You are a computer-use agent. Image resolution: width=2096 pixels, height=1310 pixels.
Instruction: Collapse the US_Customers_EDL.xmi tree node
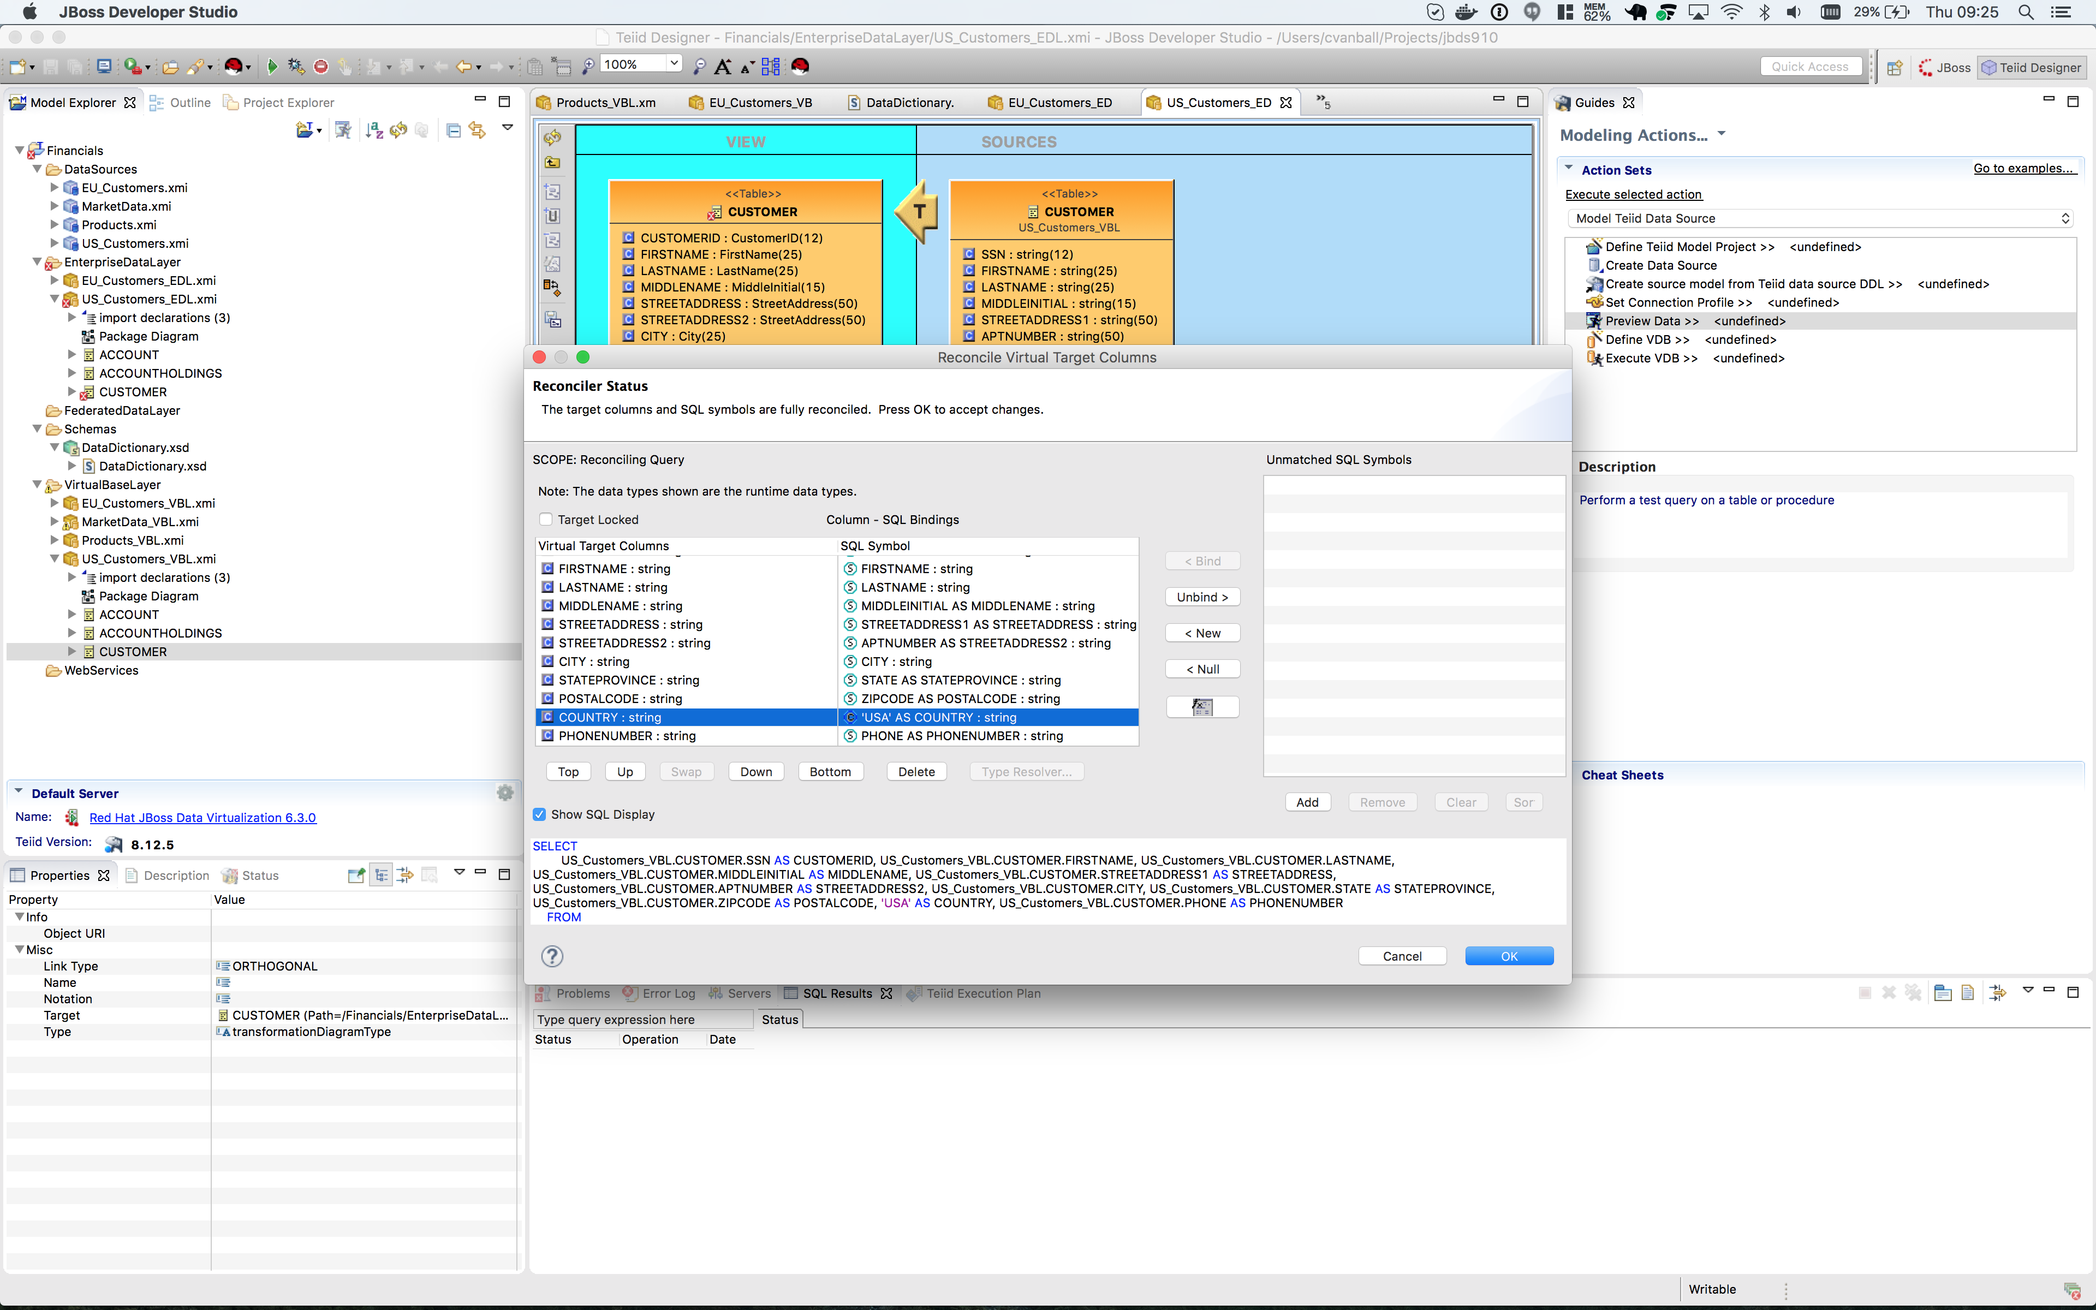56,299
